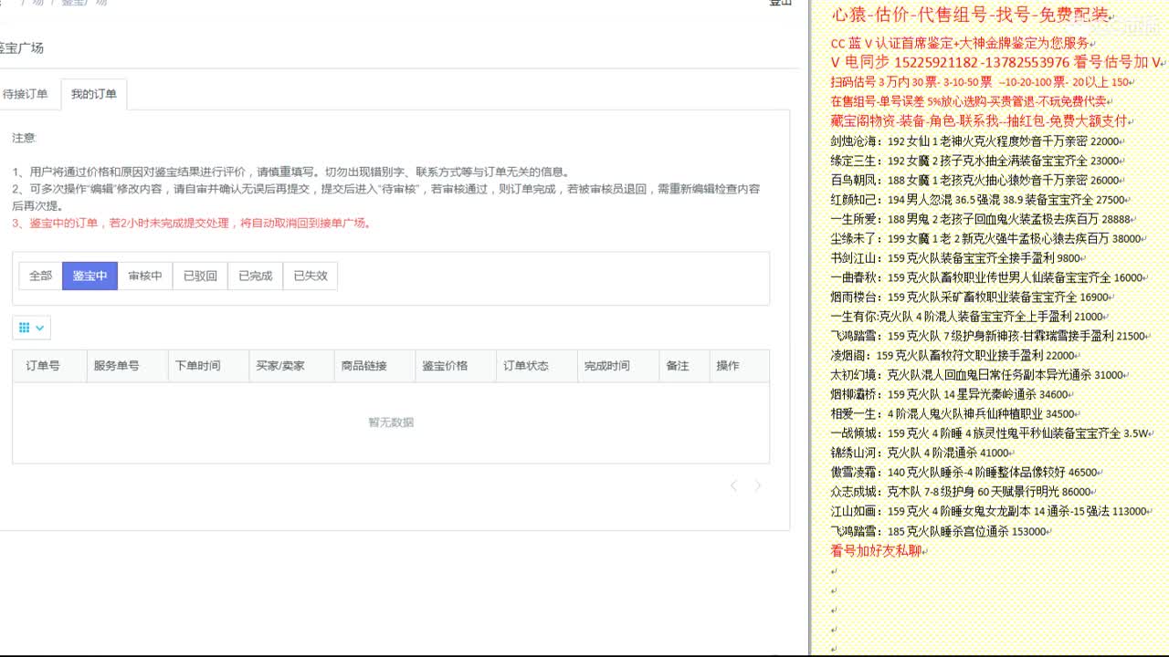Select the 审核中 filter option

click(x=145, y=276)
